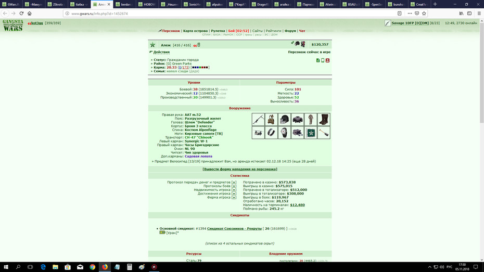The height and width of the screenshot is (272, 484).
Task: Click the garden shovel equipment thumbnail
Action: tap(324, 133)
